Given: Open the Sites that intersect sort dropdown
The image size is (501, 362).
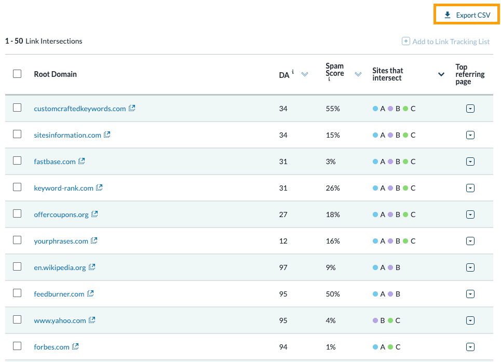Looking at the screenshot, I should click(441, 74).
